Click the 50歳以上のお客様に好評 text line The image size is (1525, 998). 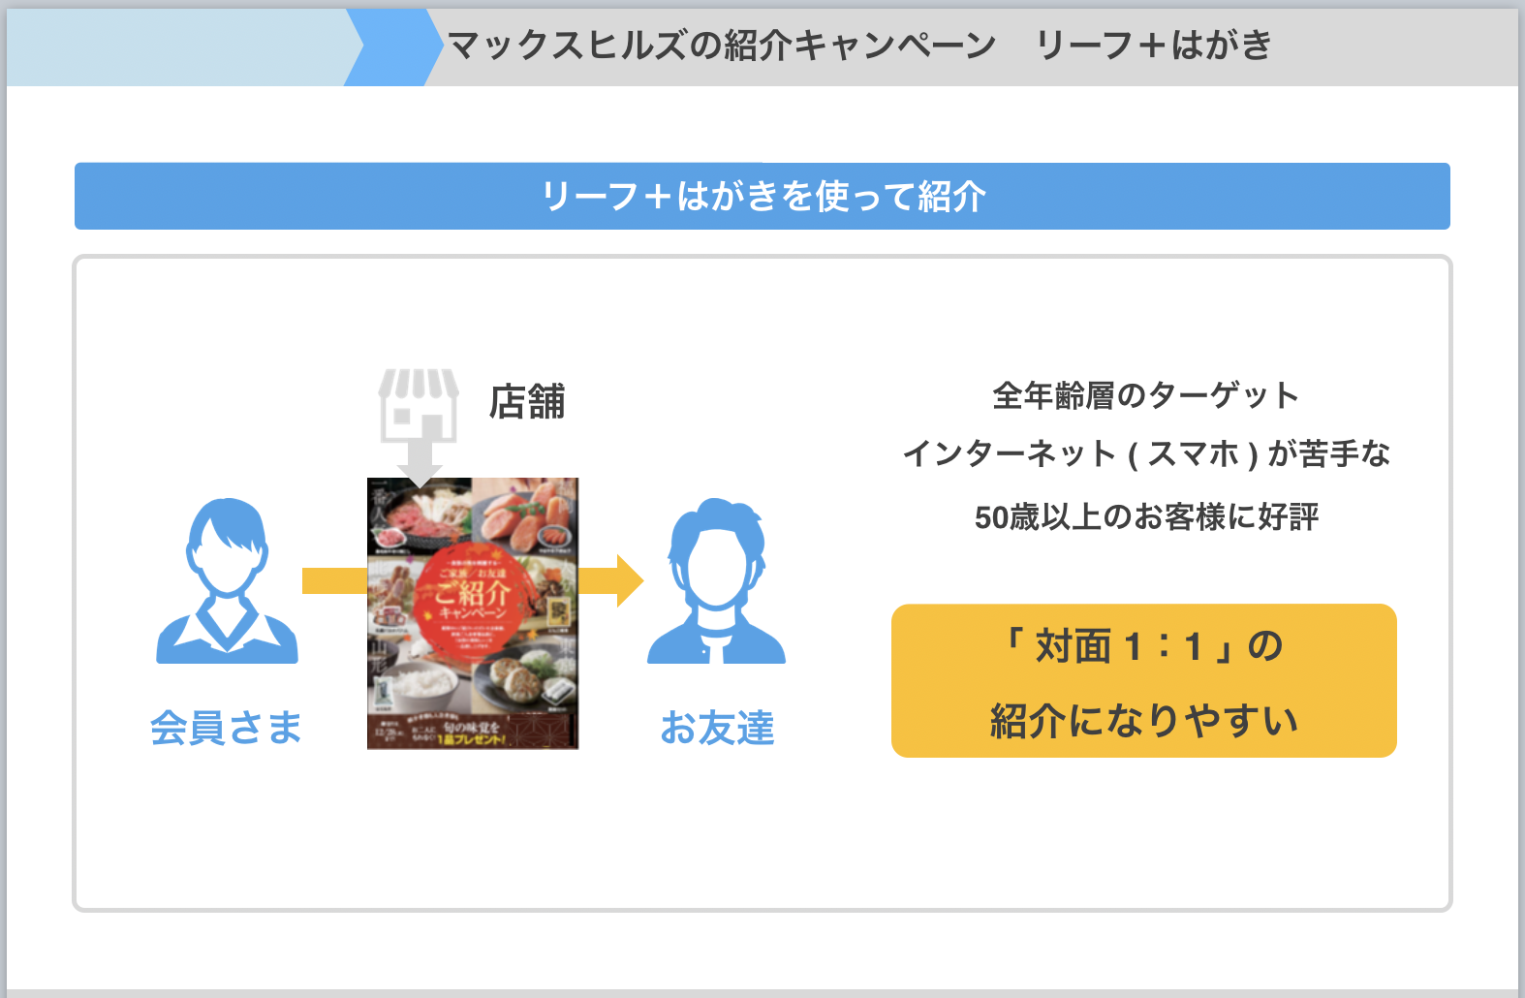1146,516
